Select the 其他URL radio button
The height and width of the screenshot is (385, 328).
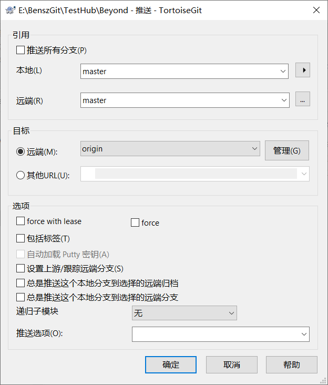pyautogui.click(x=20, y=176)
